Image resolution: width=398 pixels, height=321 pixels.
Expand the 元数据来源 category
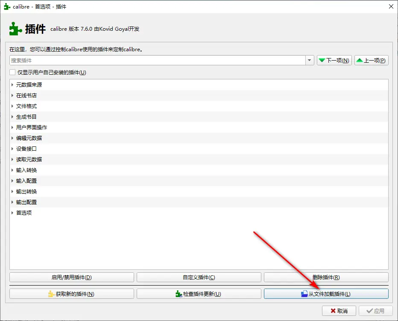tap(12, 85)
